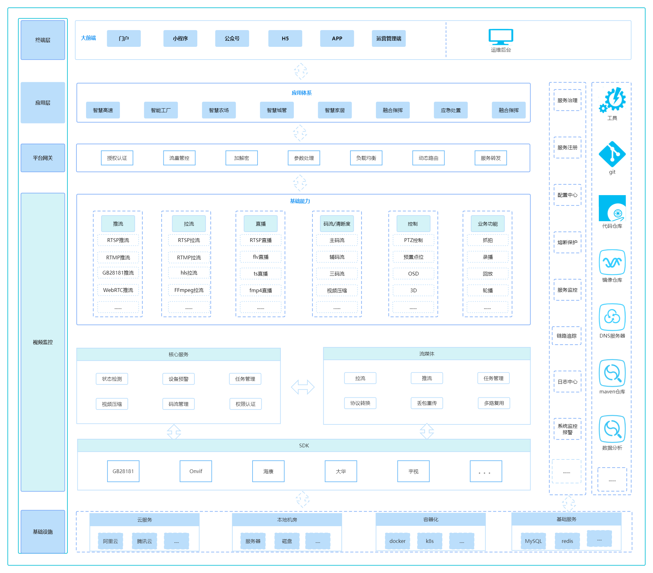Screen dimensions: 653x573
Task: Select the 熔断保护 service box
Action: point(567,243)
